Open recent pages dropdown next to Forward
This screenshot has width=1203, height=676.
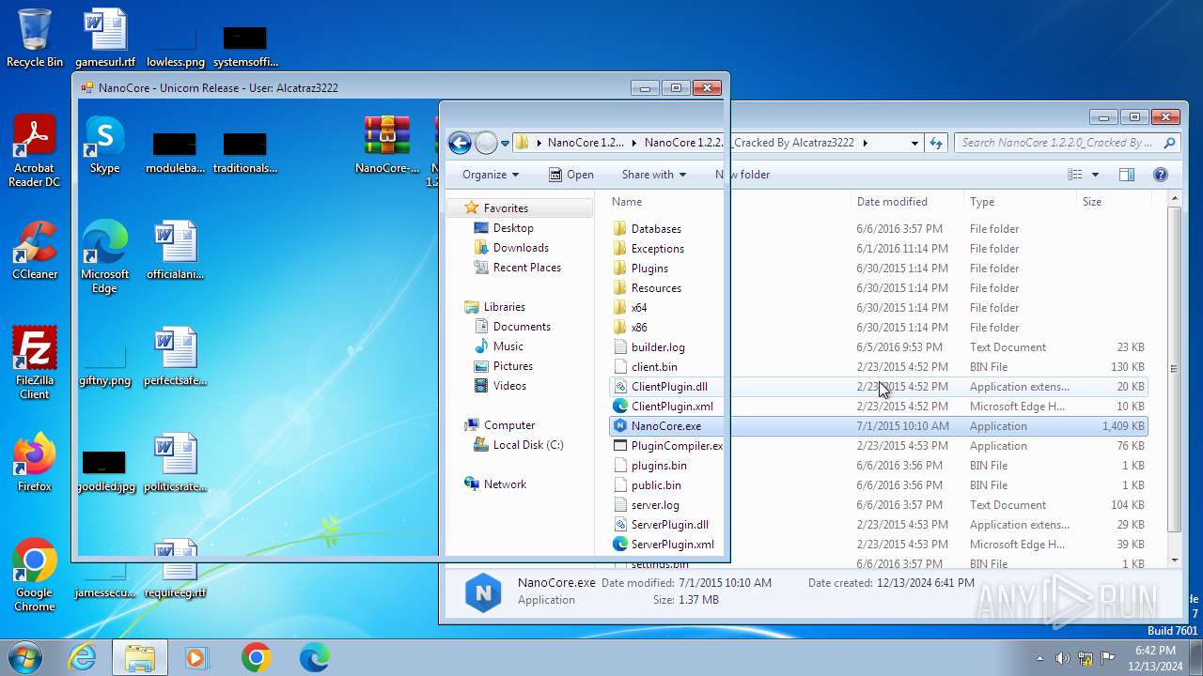pos(505,144)
